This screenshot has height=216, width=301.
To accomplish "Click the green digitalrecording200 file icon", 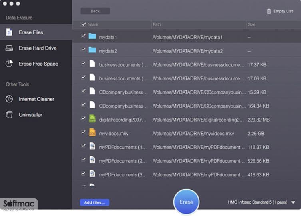I will point(92,118).
